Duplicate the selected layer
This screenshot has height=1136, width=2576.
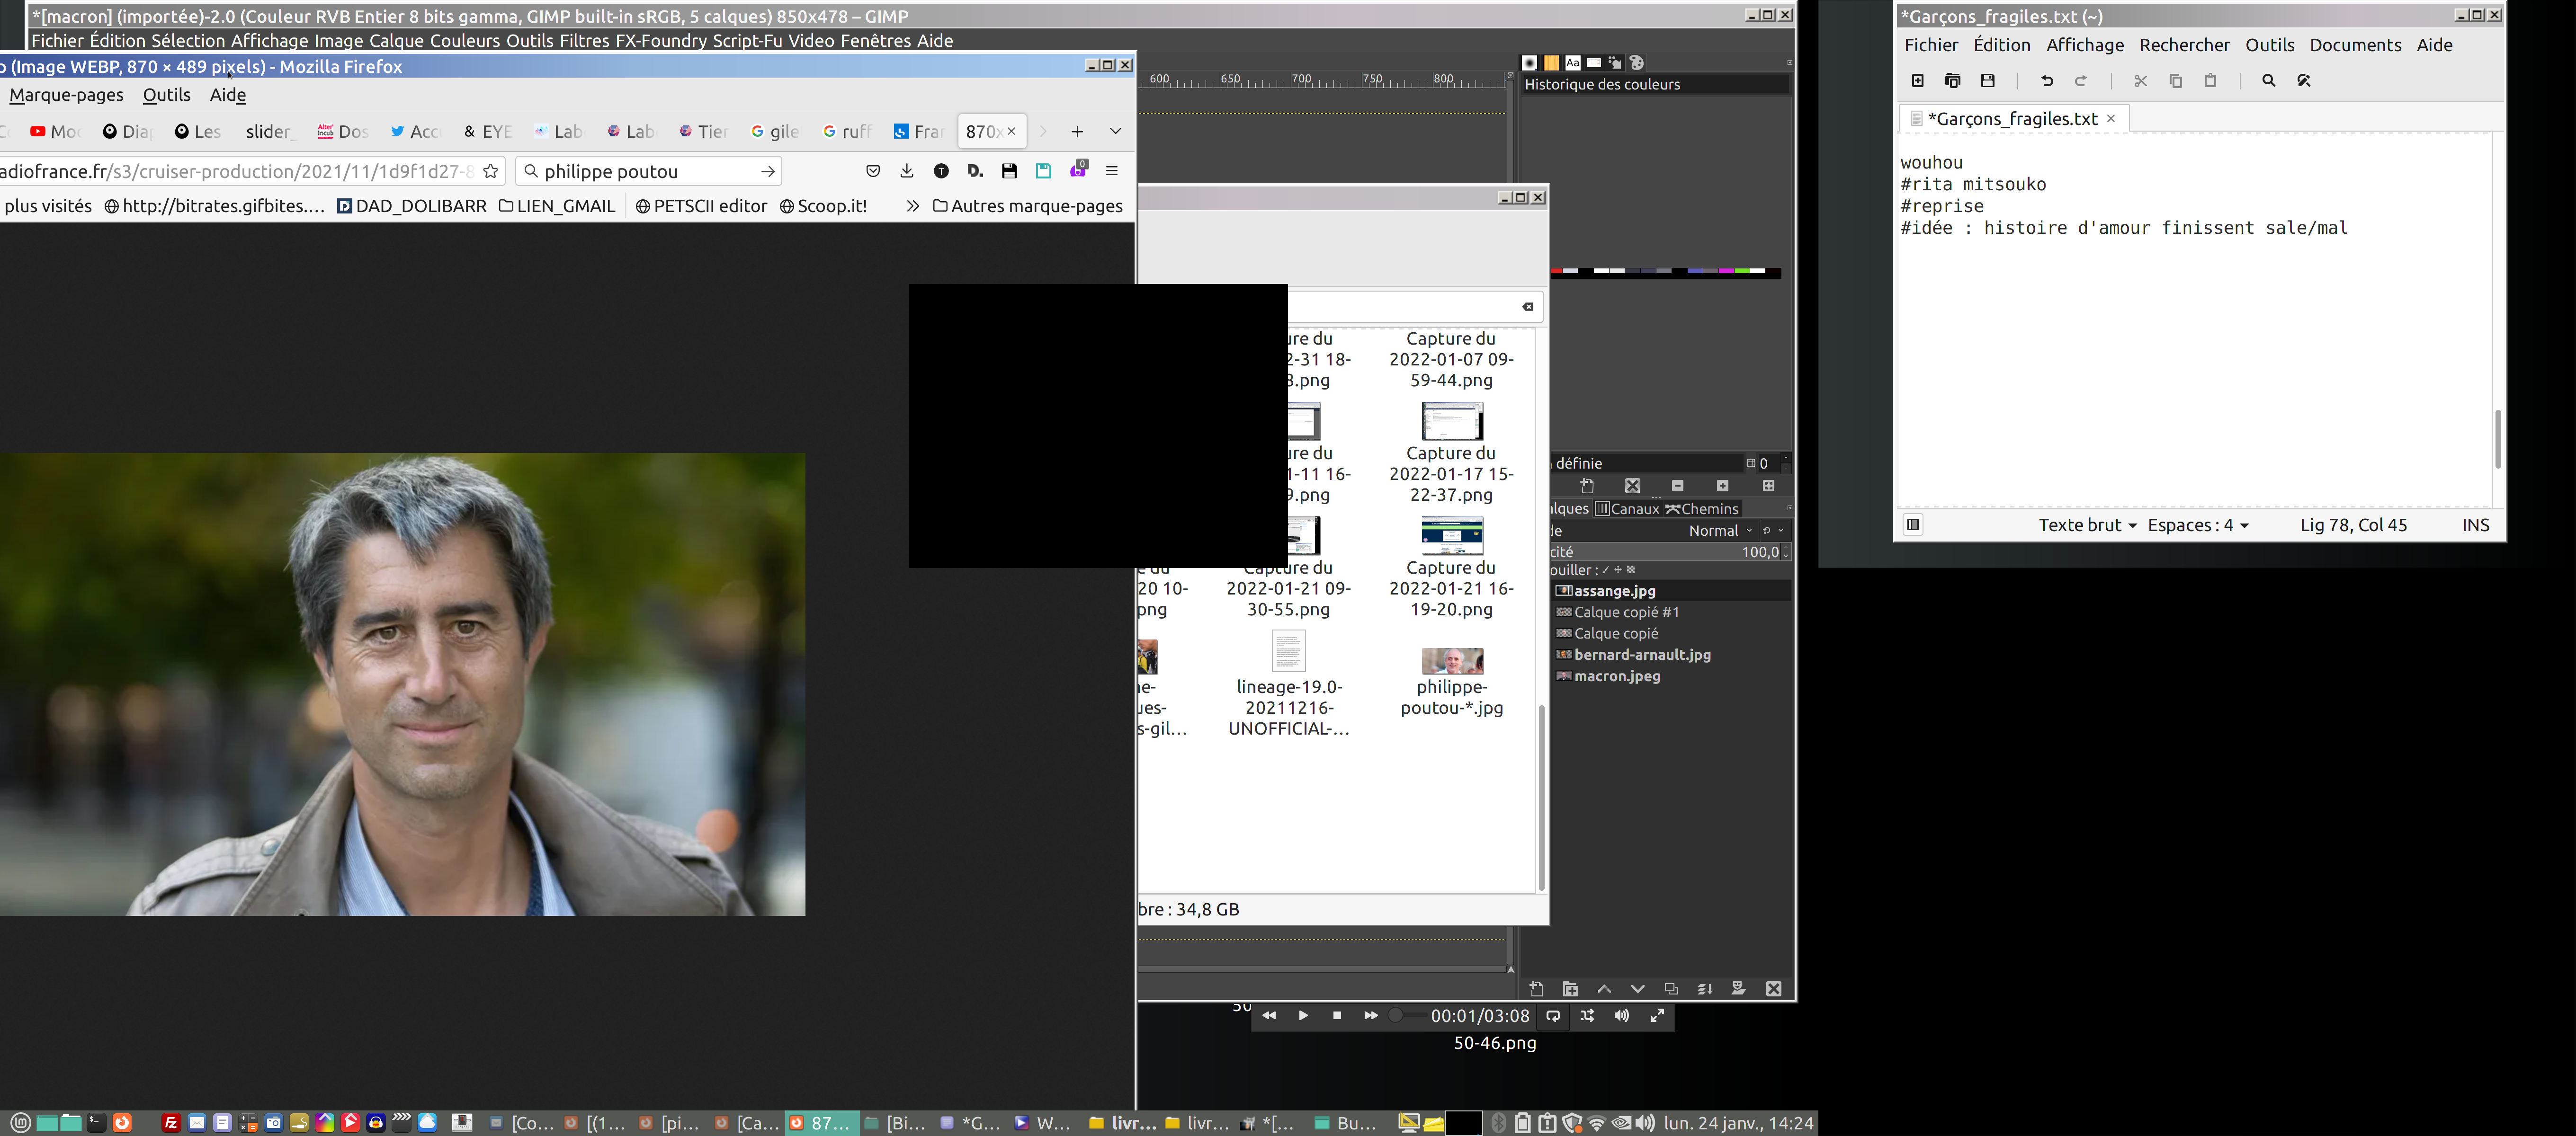1671,989
